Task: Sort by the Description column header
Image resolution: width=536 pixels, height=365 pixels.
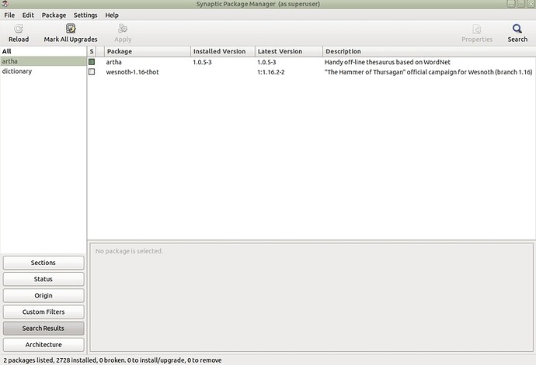Action: point(429,51)
